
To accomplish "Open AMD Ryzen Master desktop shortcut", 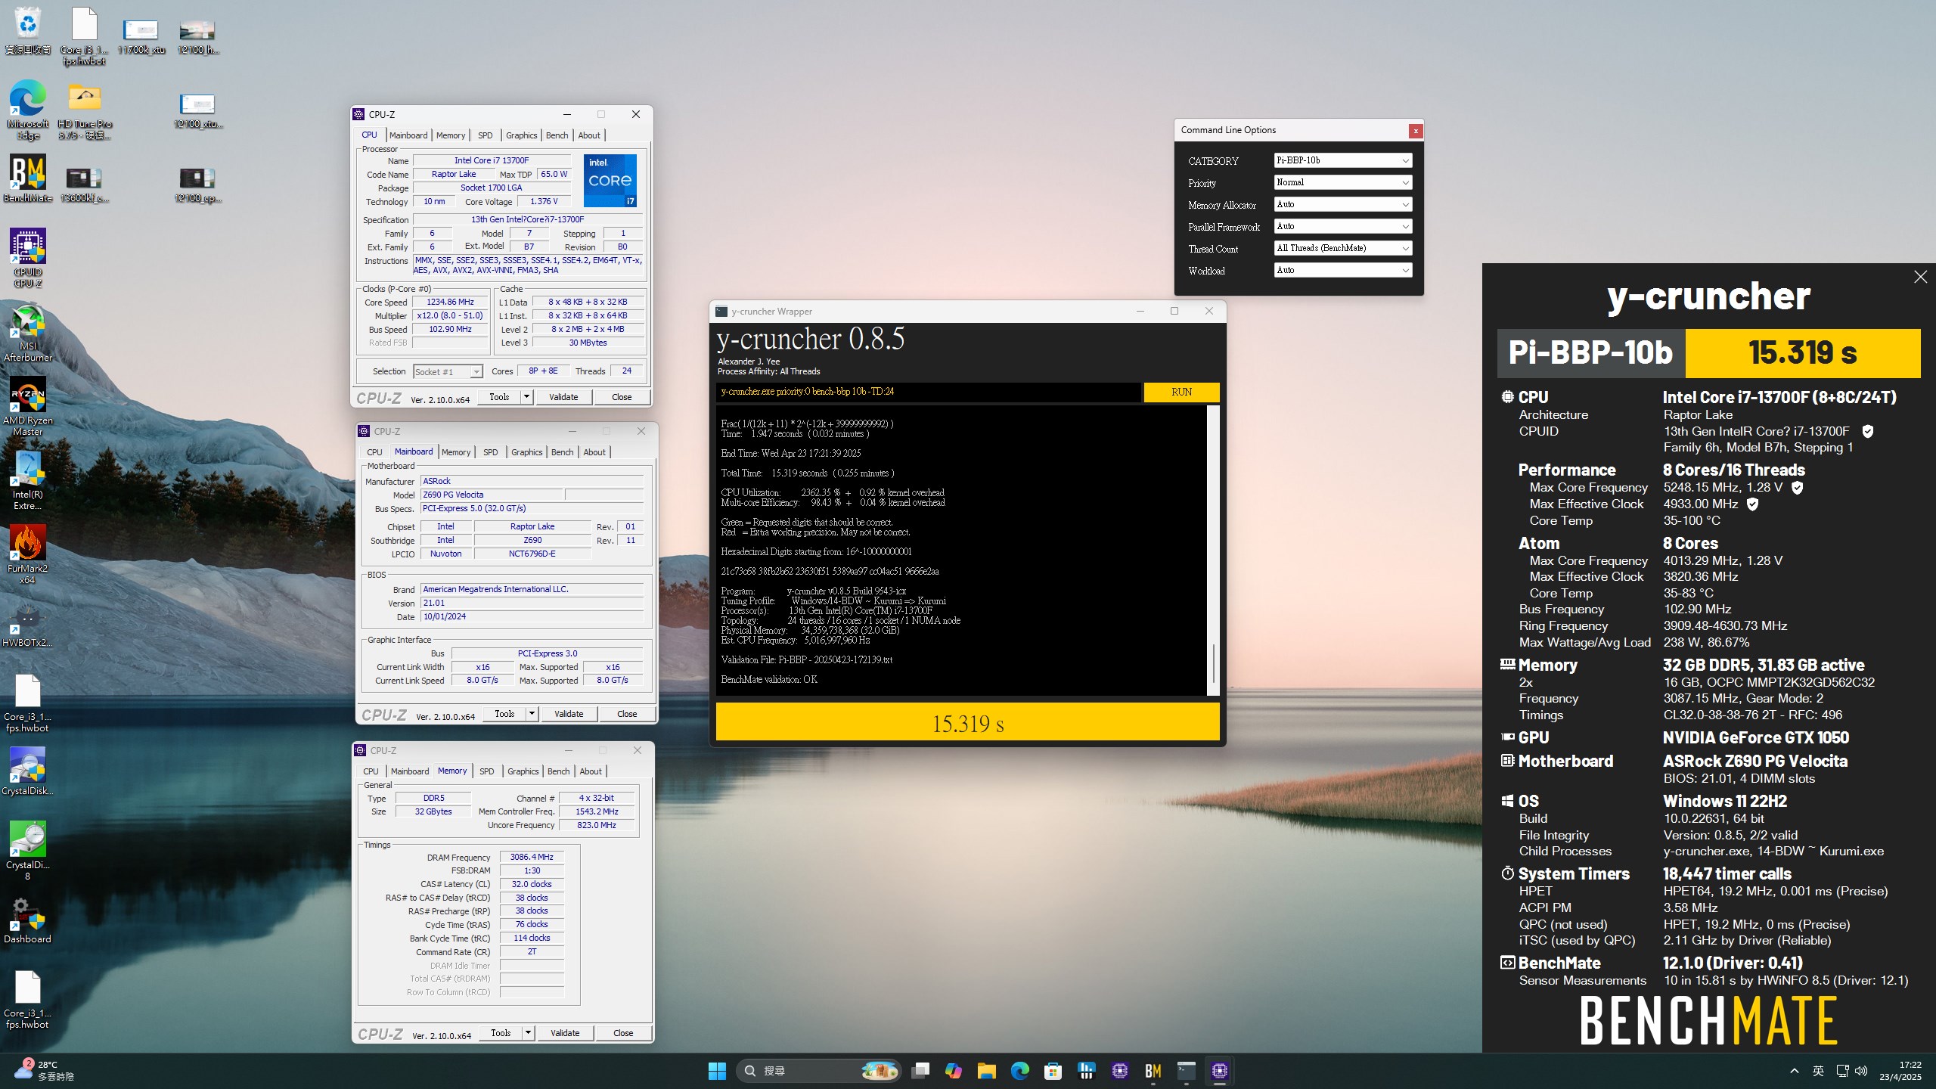I will point(27,406).
